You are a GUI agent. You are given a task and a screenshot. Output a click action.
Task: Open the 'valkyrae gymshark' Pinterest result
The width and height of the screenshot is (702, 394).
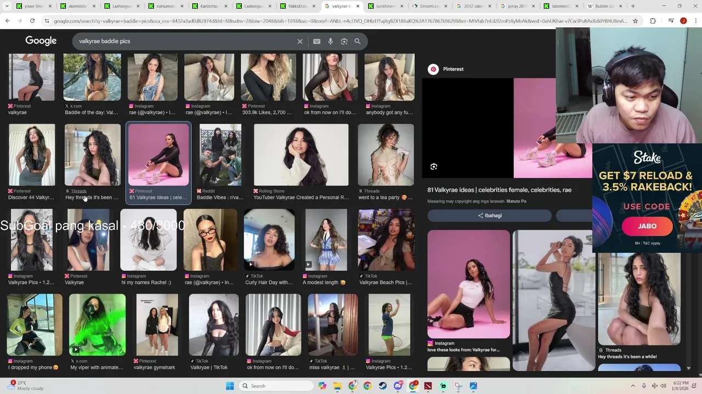point(157,332)
